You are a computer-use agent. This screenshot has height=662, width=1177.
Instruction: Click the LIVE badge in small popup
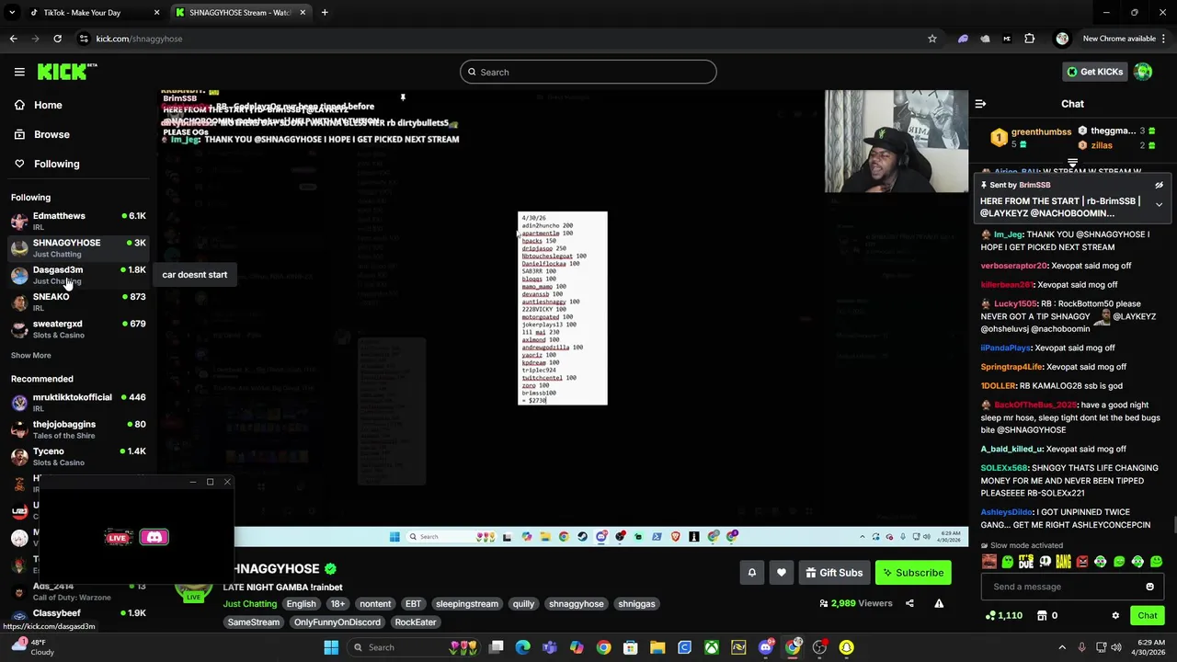118,537
